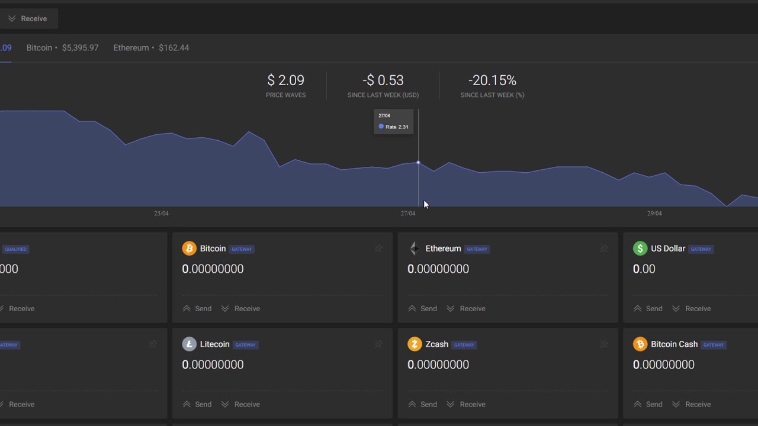758x426 pixels.
Task: Click the GATEWAY badge next to Litecoin
Action: [x=245, y=345]
